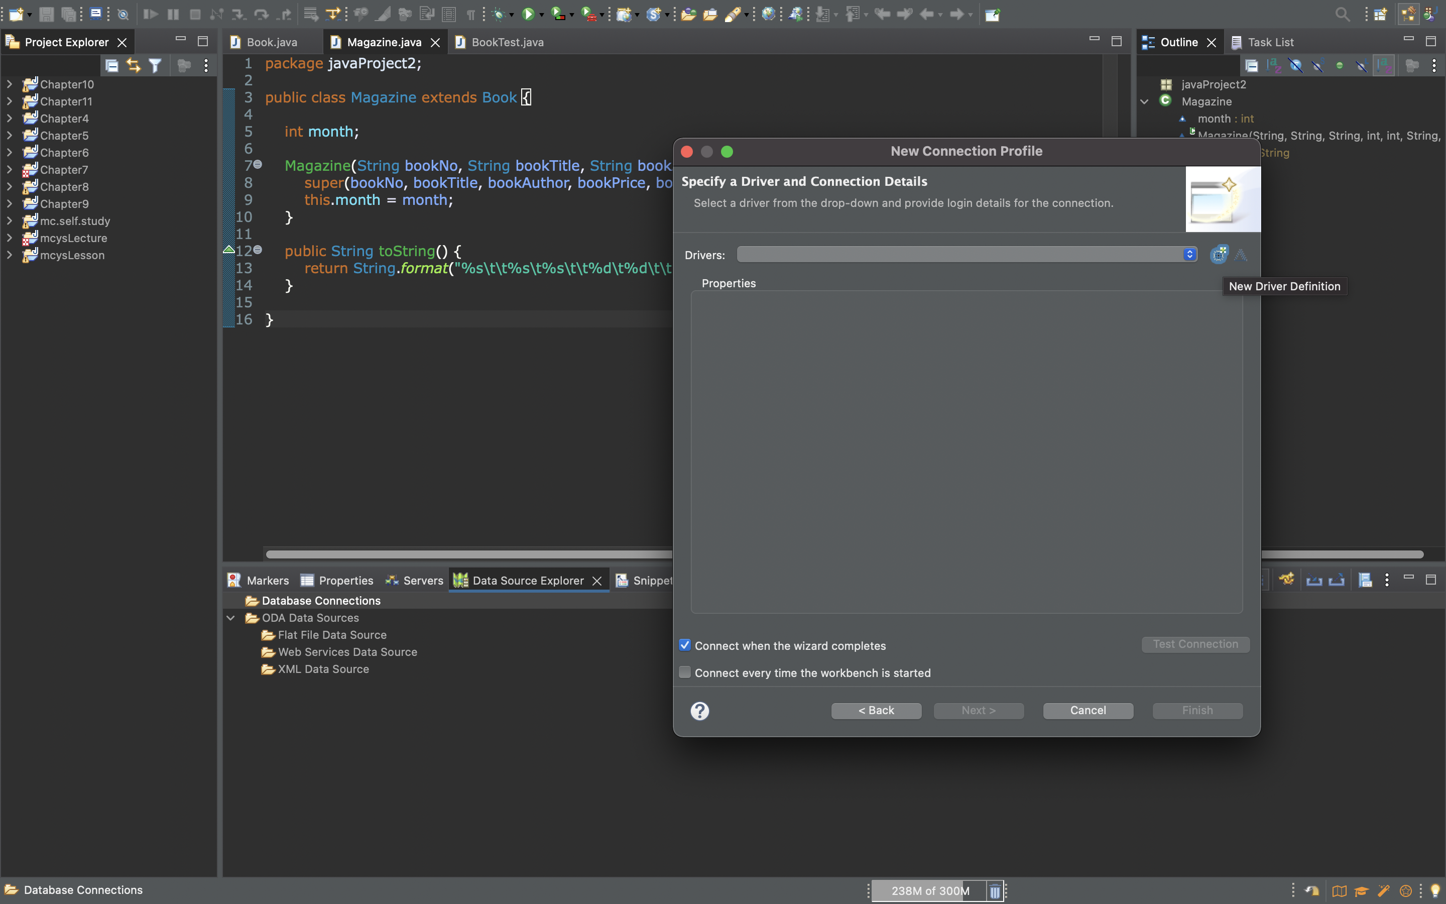1446x904 pixels.
Task: Click the Open Type folder icon in toolbar
Action: (x=688, y=15)
